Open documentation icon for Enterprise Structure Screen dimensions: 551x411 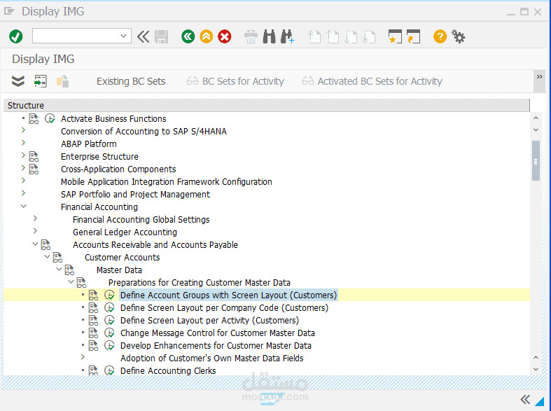34,157
